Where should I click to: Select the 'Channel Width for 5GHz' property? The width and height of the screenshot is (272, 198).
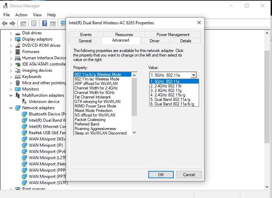pyautogui.click(x=103, y=93)
